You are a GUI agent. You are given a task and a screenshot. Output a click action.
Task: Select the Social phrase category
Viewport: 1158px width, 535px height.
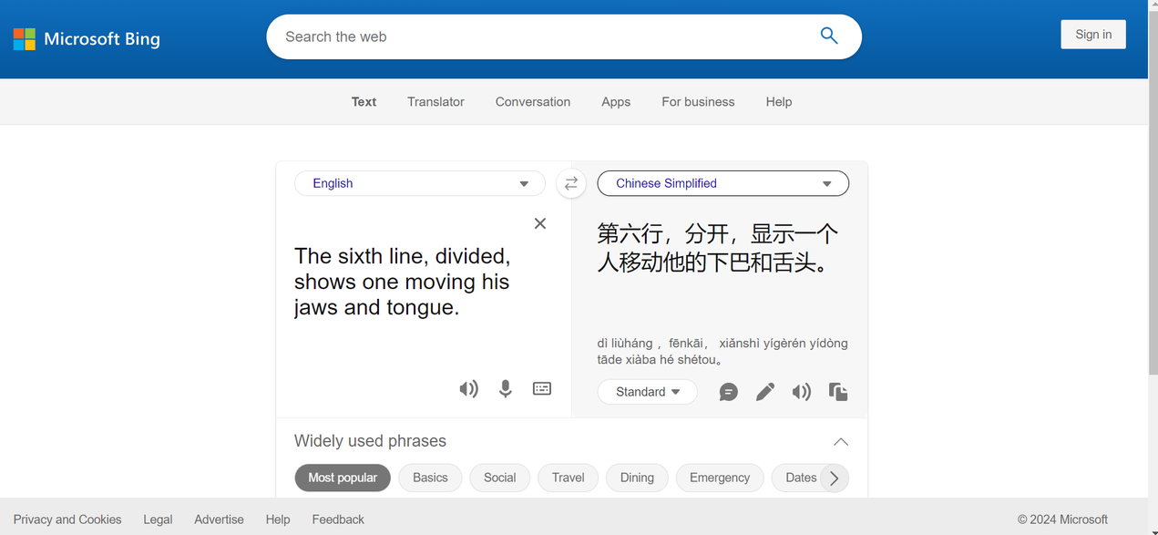tap(500, 478)
